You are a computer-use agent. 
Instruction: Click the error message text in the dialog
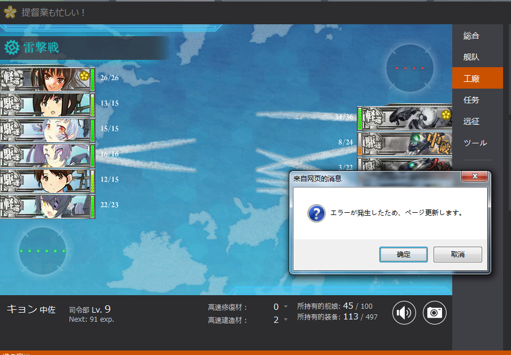pyautogui.click(x=396, y=213)
